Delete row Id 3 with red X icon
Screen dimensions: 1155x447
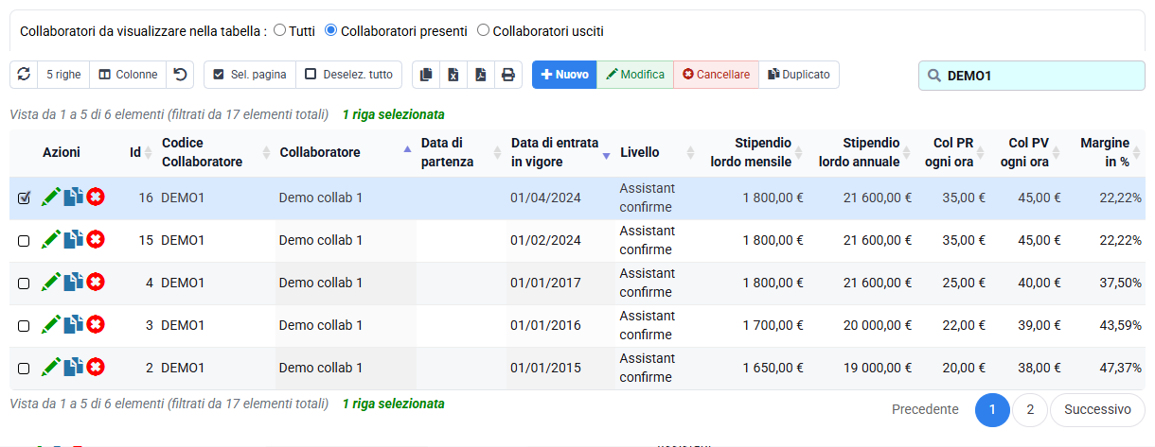coord(96,324)
